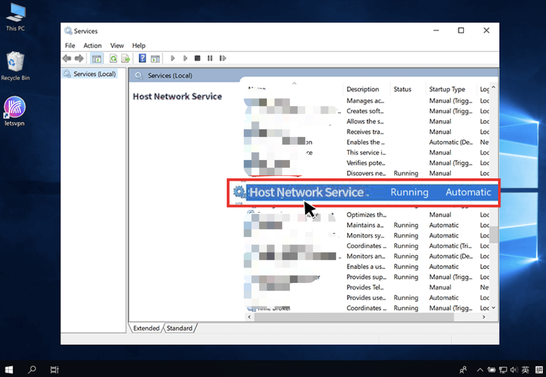Click the Back arrow in toolbar
This screenshot has width=546, height=377.
pos(67,58)
